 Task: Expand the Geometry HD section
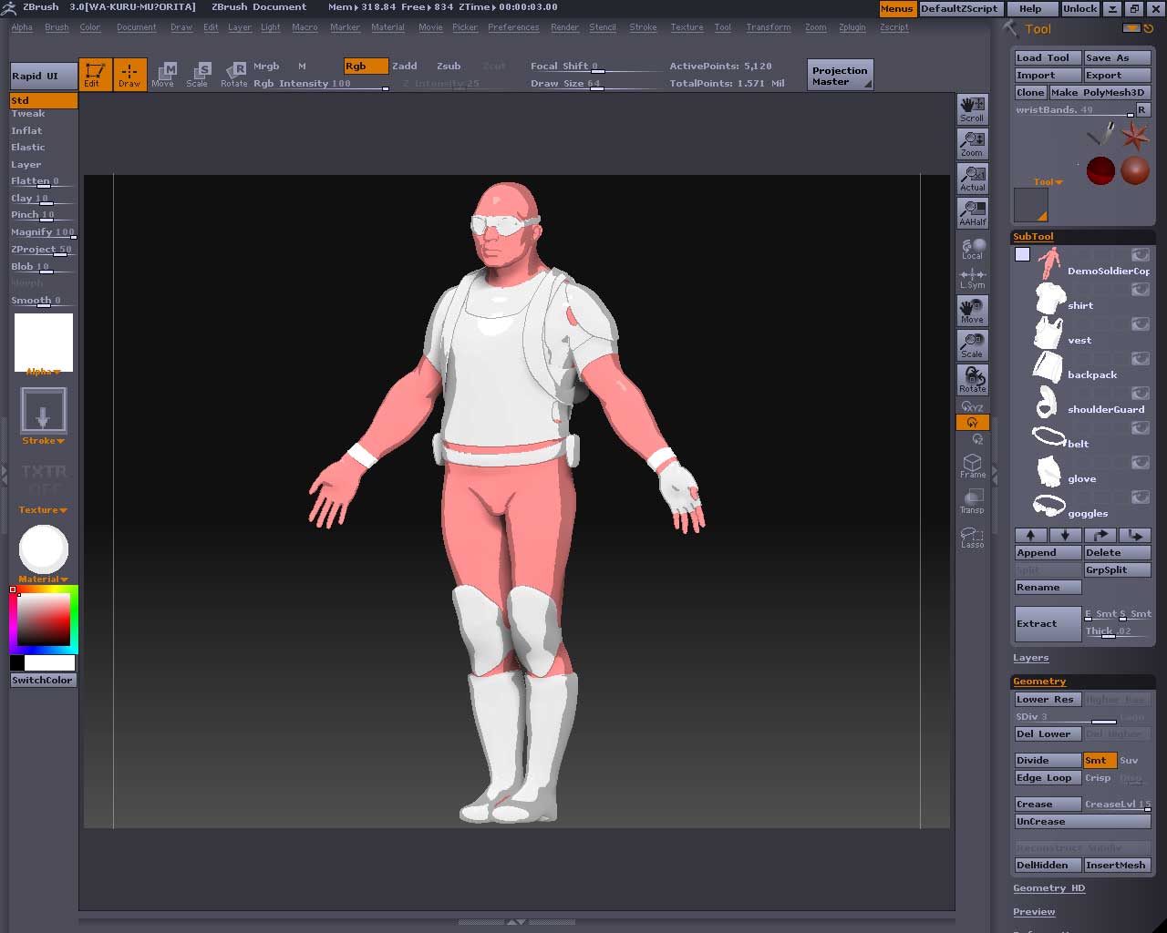1049,888
